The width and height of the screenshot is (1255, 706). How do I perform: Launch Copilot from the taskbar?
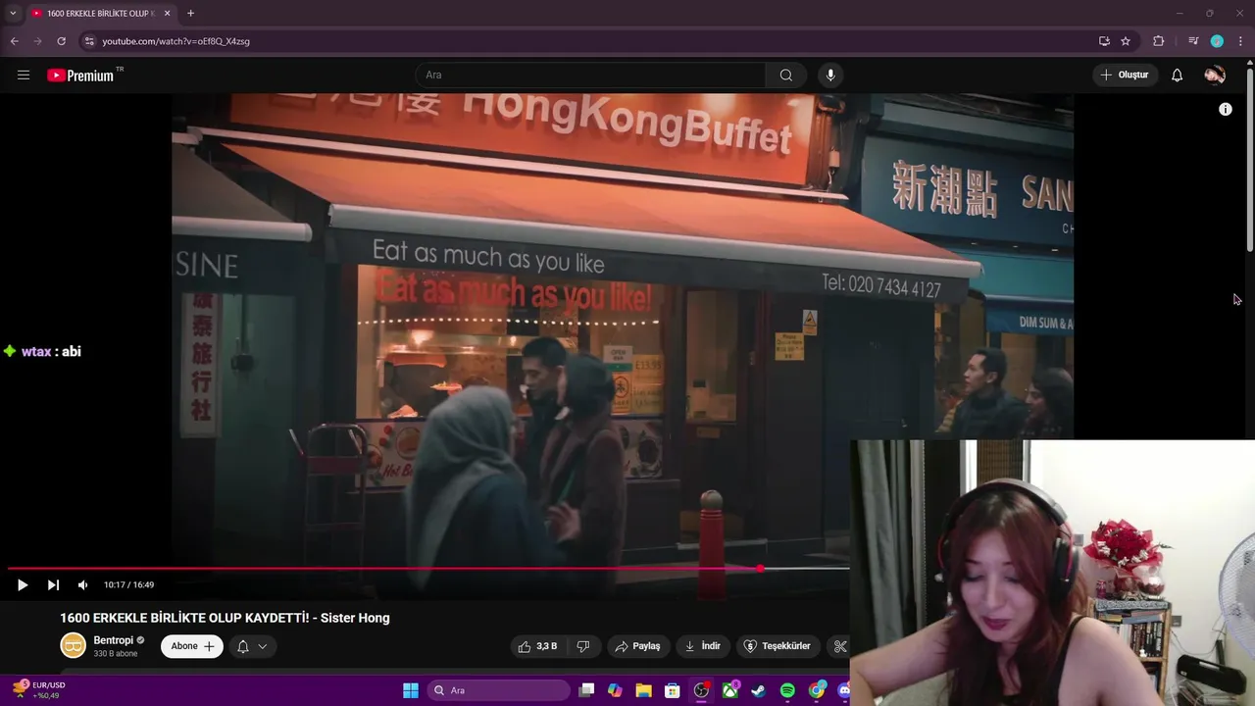pyautogui.click(x=615, y=690)
